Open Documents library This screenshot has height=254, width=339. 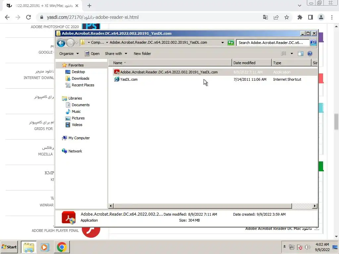pyautogui.click(x=80, y=105)
